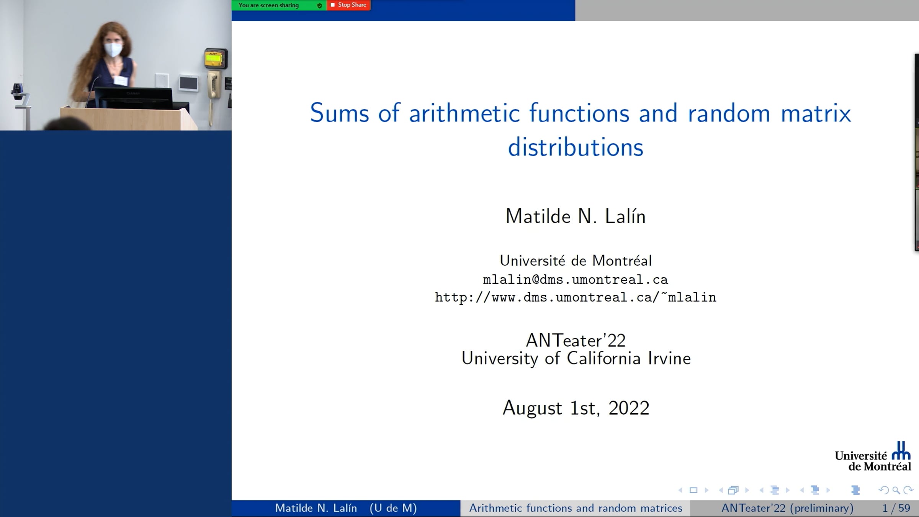
Task: Select the speaker video thumbnail
Action: tap(116, 65)
